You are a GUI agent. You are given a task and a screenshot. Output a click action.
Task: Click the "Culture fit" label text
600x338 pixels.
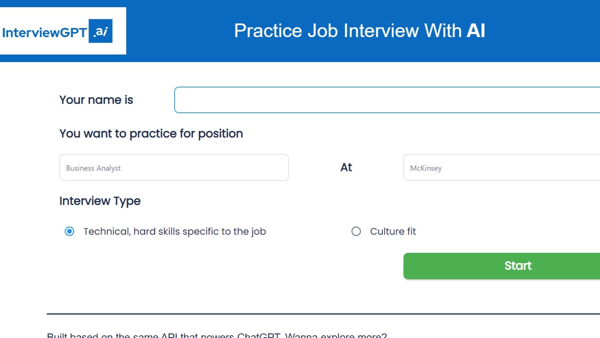point(393,231)
